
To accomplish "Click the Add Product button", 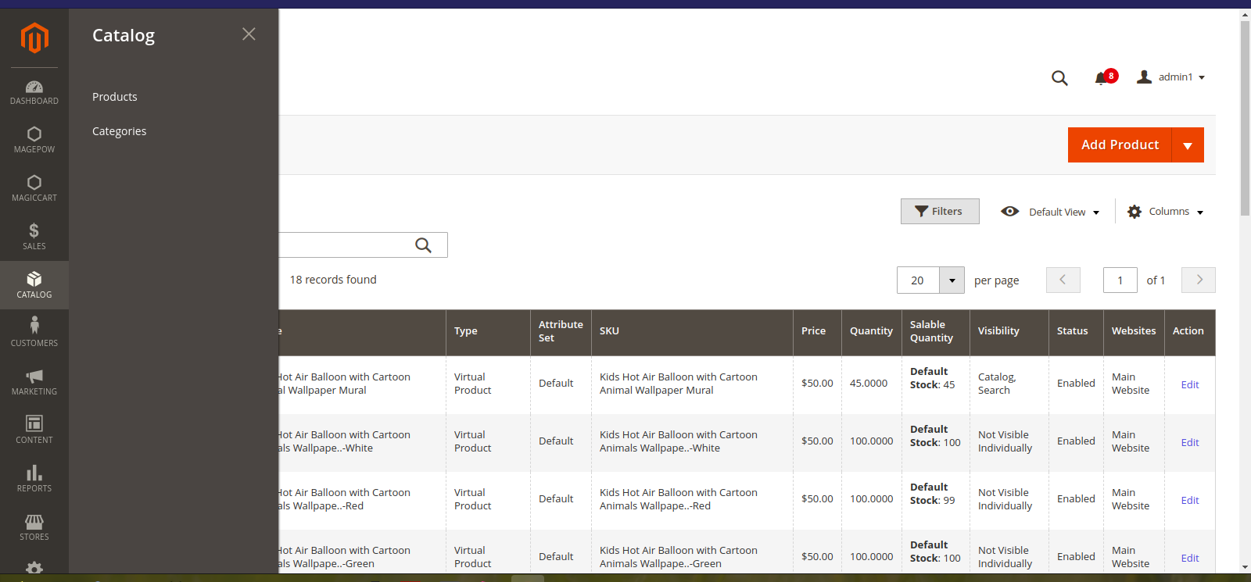I will 1120,145.
